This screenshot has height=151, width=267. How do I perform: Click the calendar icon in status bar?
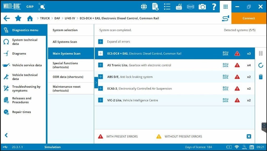click(252, 147)
